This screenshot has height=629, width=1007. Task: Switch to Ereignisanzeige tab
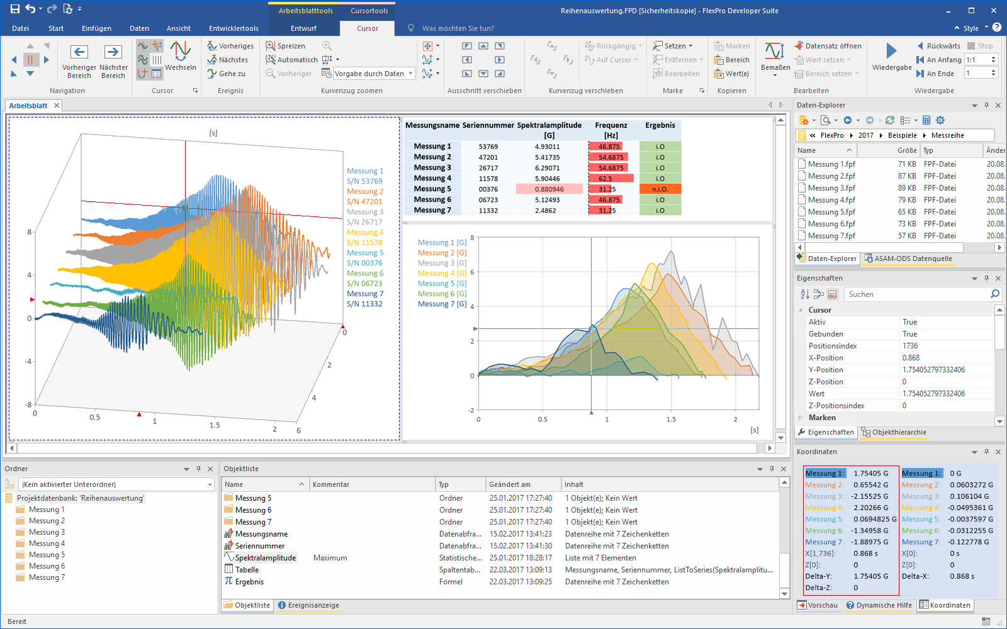308,605
